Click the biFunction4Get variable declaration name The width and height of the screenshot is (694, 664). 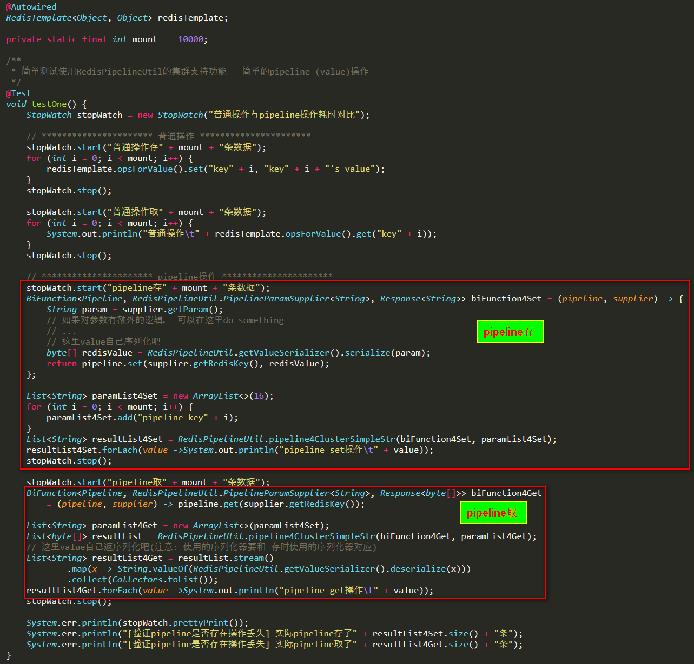coord(506,493)
